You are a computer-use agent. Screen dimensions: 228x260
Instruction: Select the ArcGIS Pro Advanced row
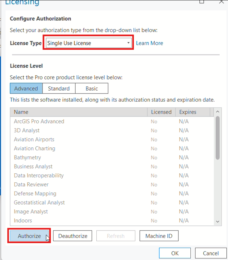tap(38, 121)
